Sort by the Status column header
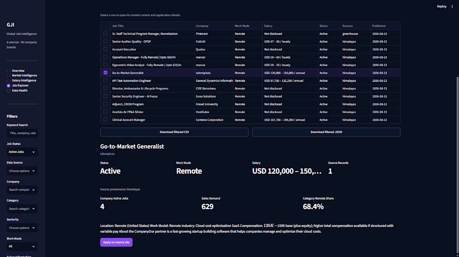 (329, 26)
